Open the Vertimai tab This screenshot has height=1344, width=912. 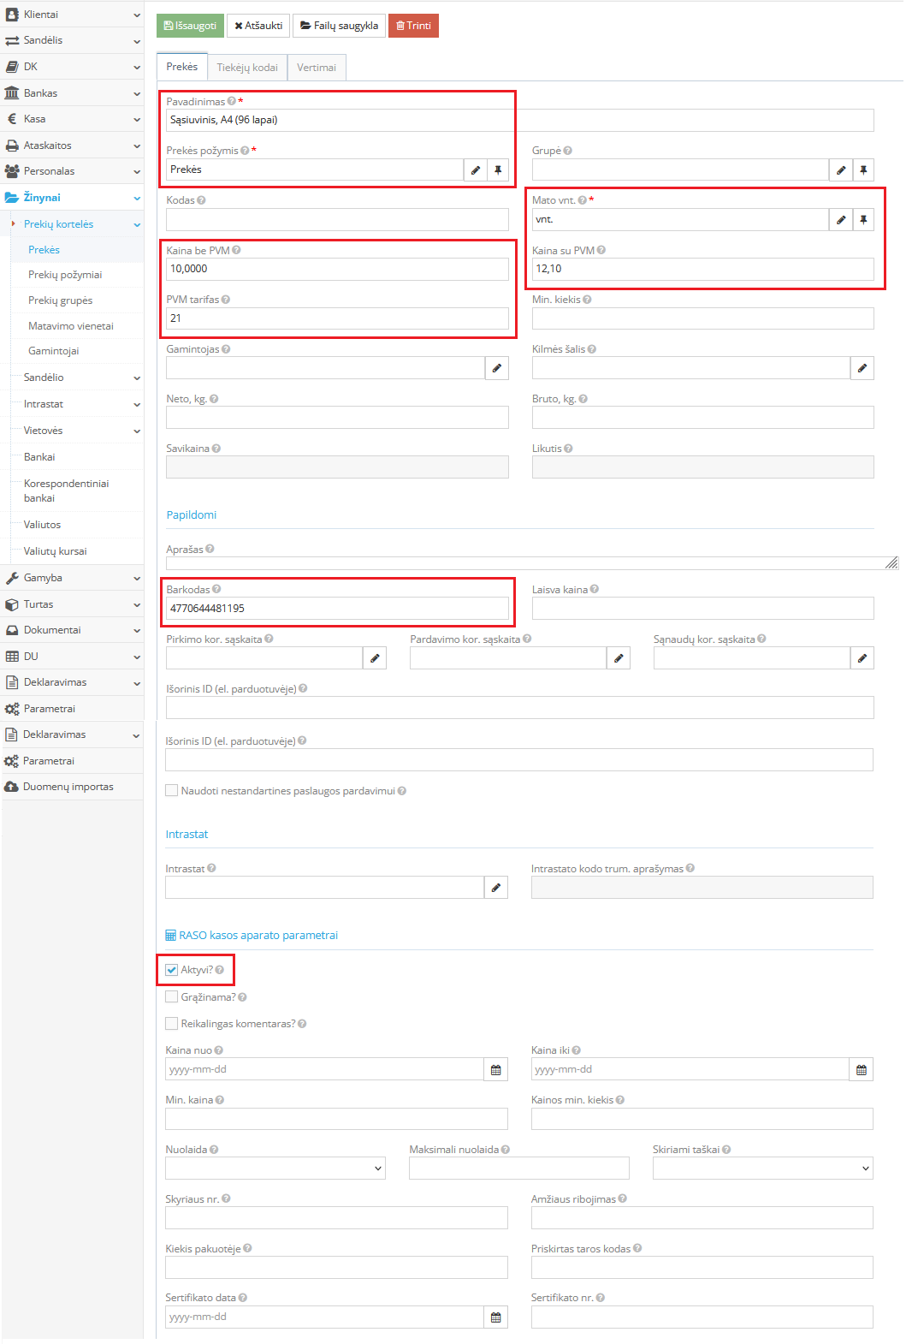pyautogui.click(x=317, y=68)
